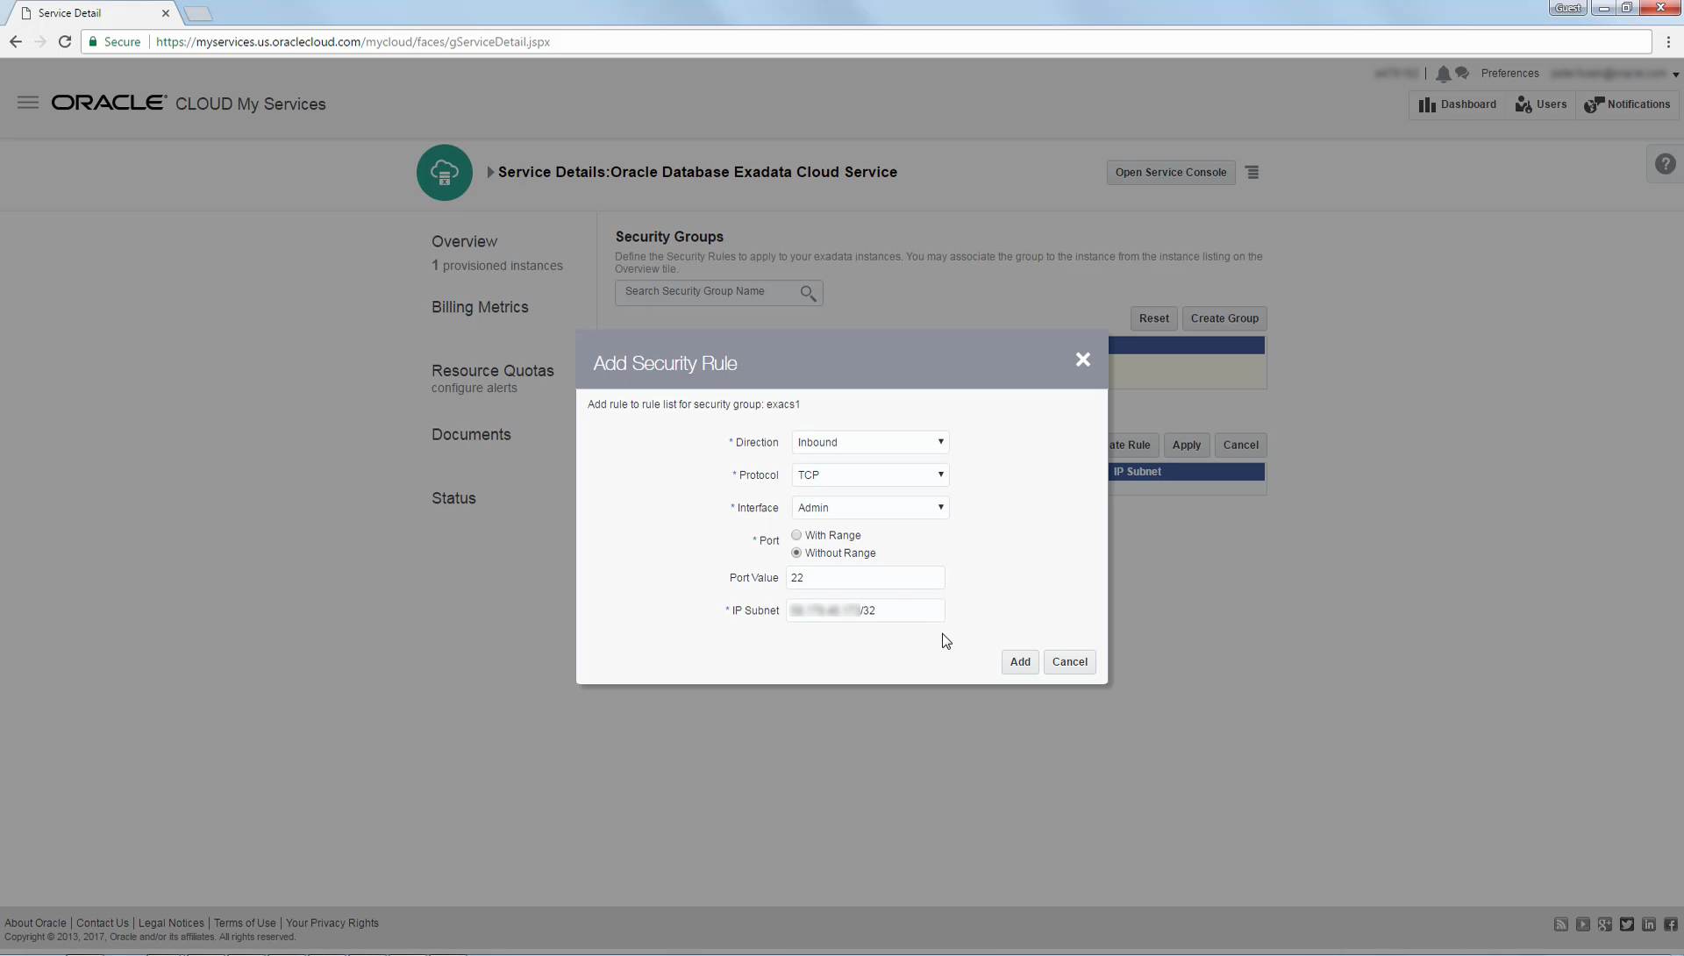Open the Chrome three-dot menu
The image size is (1684, 956).
click(1668, 41)
